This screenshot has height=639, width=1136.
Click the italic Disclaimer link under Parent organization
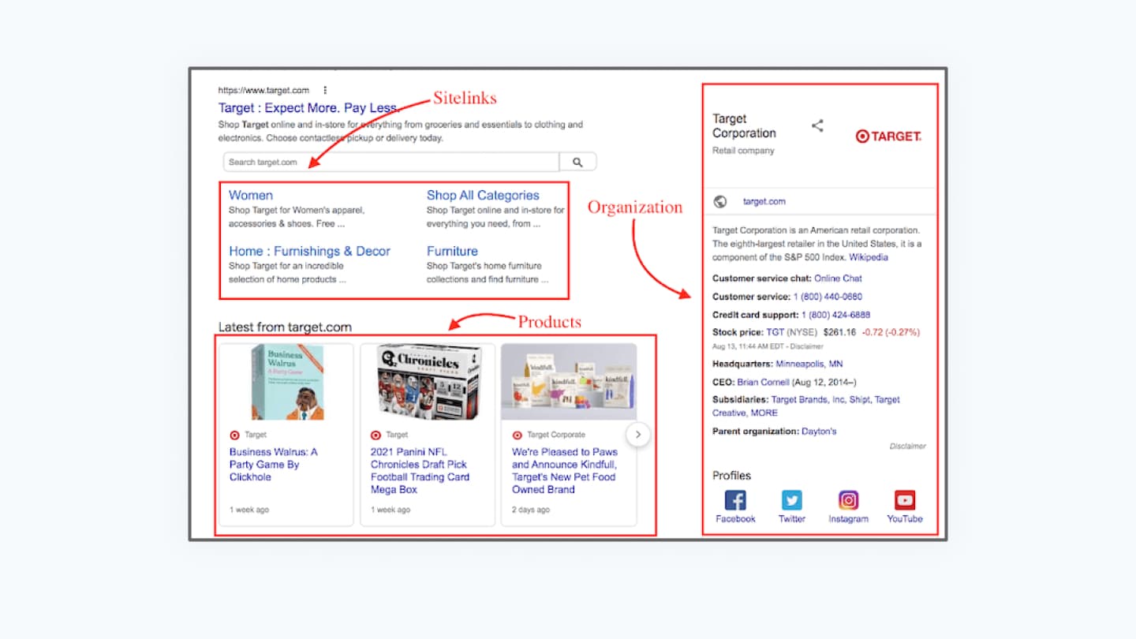tap(908, 447)
